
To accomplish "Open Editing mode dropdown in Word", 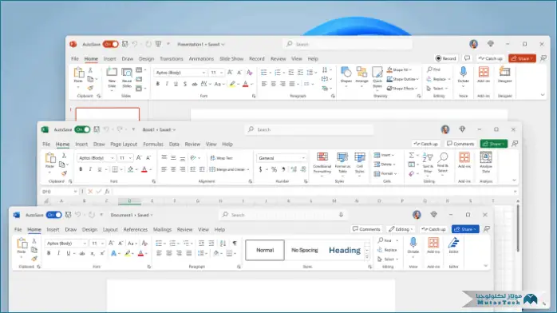I will 401,229.
